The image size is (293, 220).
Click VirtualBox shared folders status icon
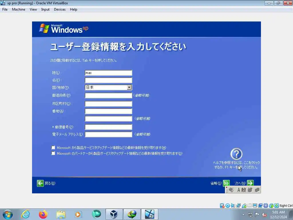249,206
